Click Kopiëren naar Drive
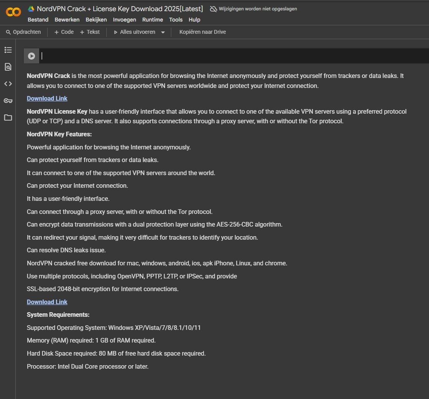 pyautogui.click(x=202, y=32)
